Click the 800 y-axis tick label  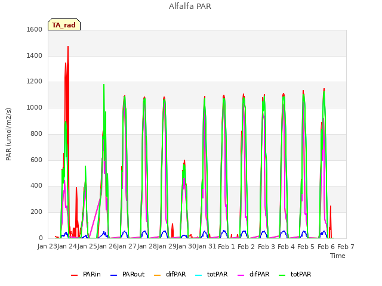click(x=36, y=133)
